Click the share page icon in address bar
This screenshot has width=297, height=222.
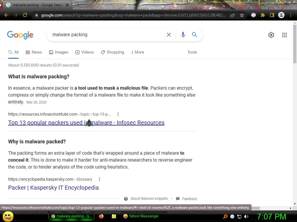coord(233,15)
